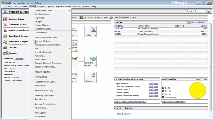Viewport: 214px width, 120px height.
Task: Choose Void Checks menu entry
Action: click(40, 108)
